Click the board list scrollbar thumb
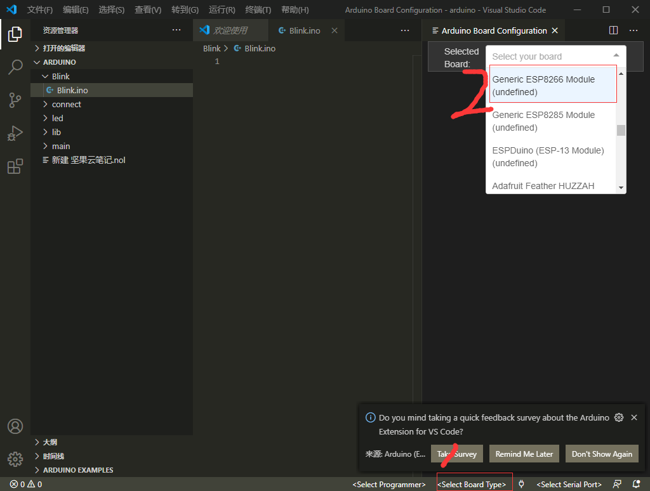650x491 pixels. click(x=621, y=131)
